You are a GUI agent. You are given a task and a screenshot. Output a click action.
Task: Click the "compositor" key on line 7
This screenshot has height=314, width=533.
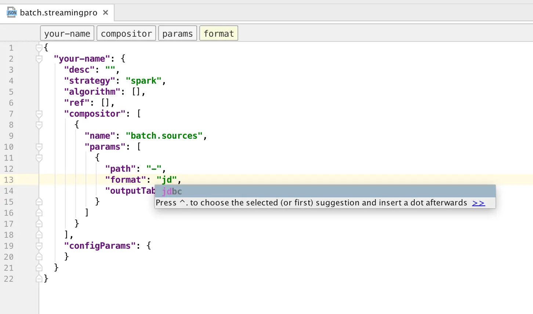click(x=95, y=114)
